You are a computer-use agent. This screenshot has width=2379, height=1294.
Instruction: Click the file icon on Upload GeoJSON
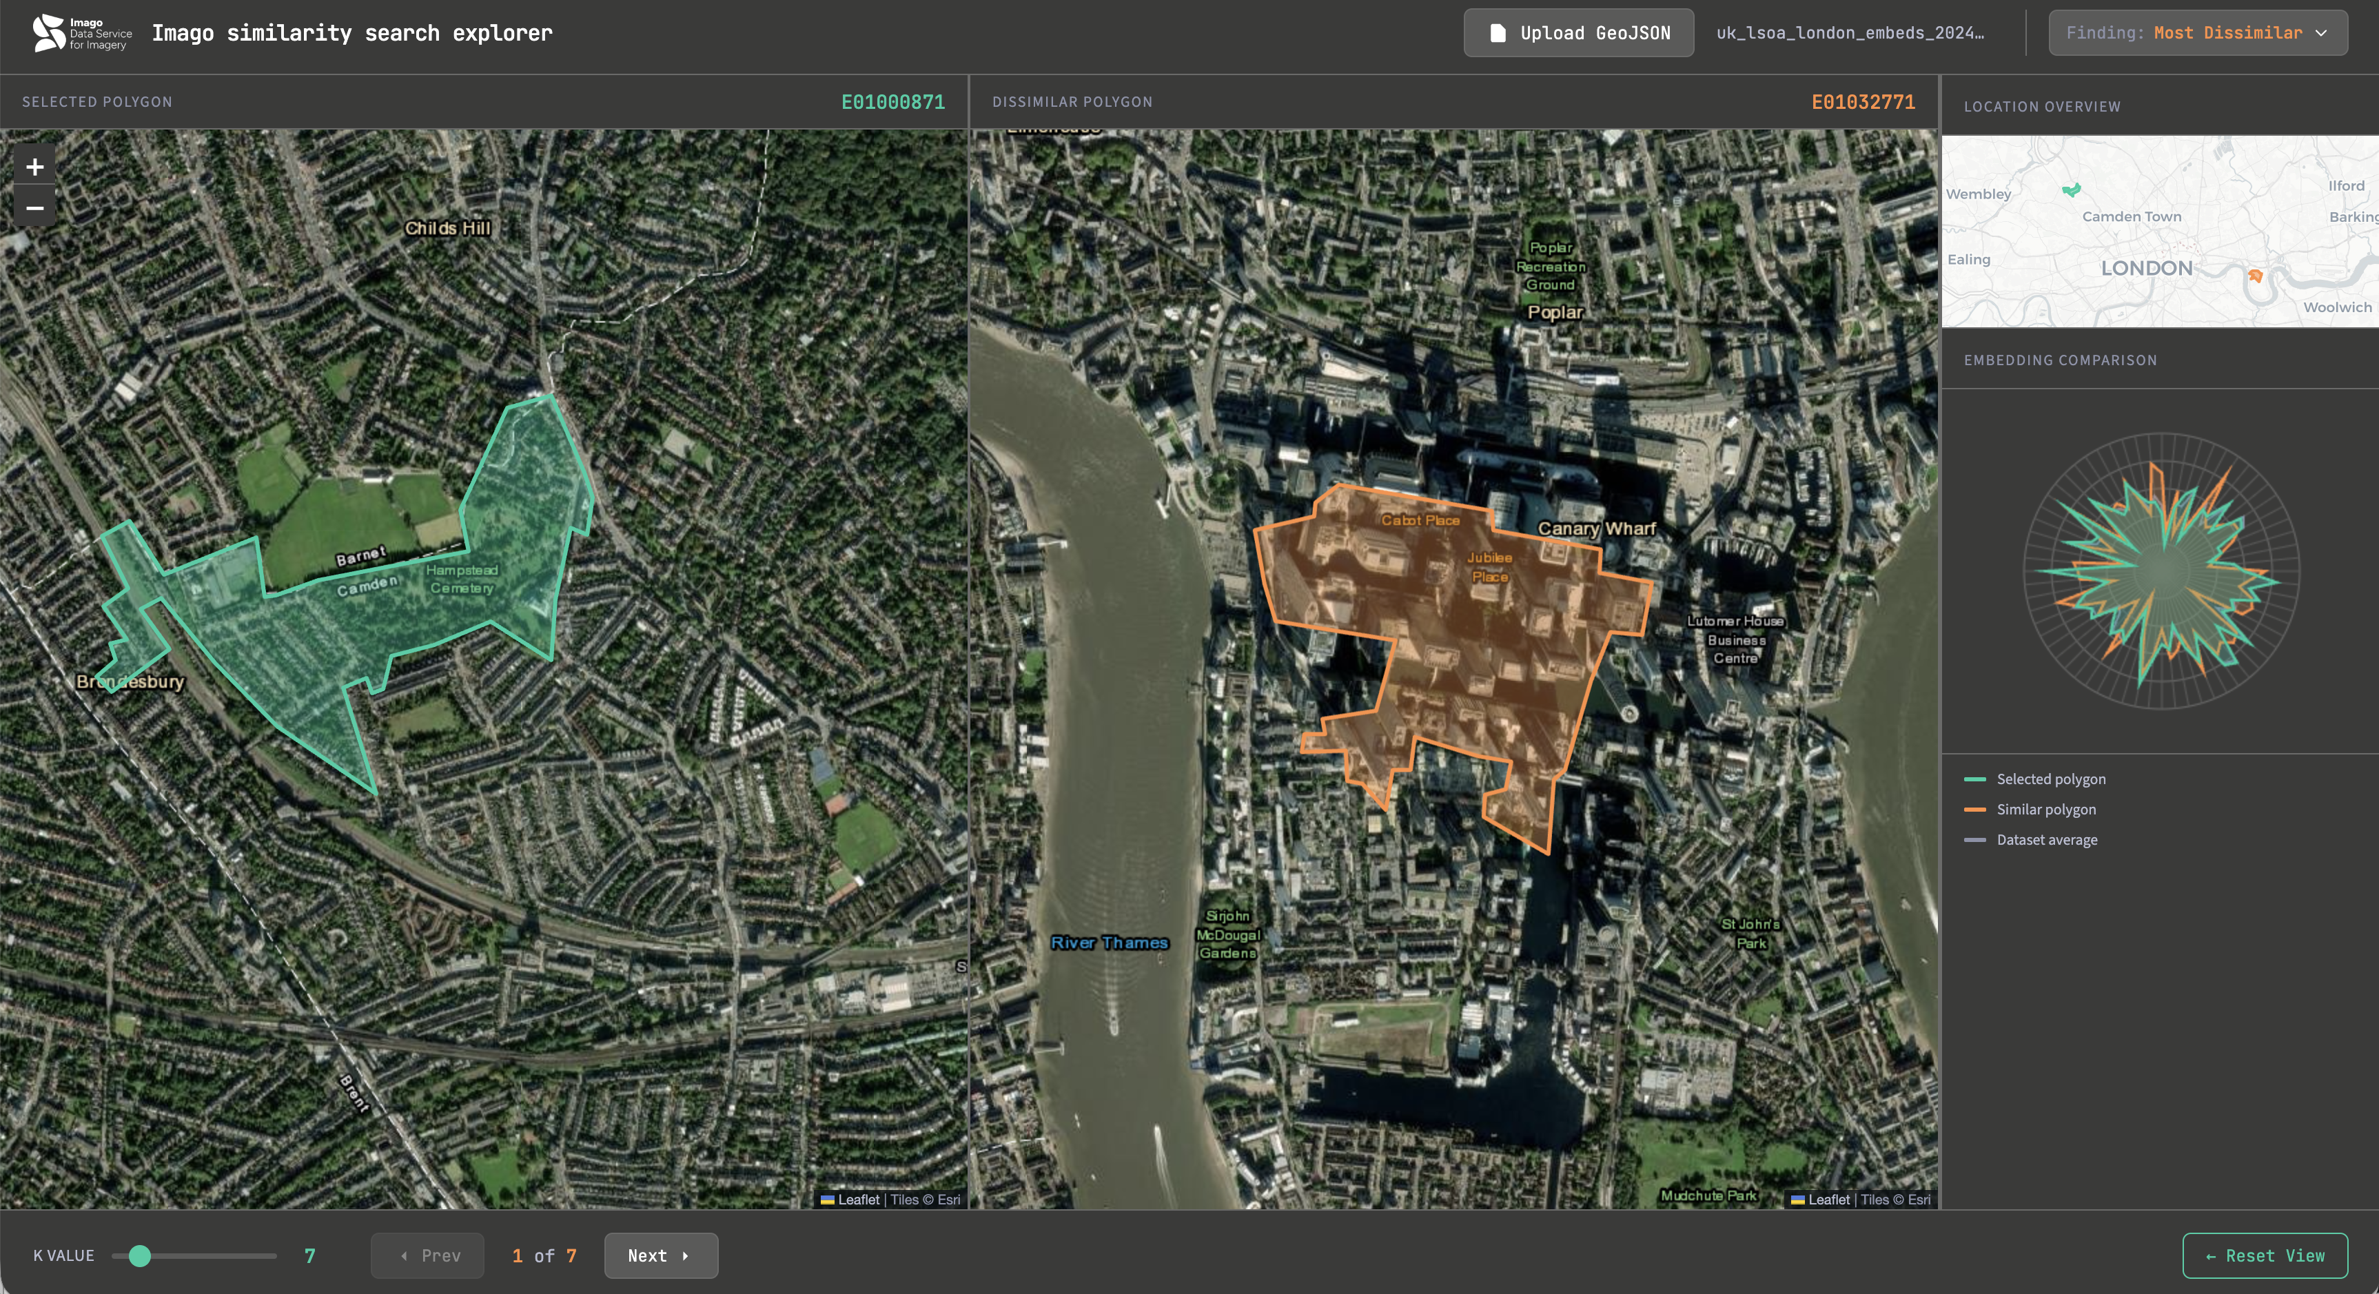click(x=1500, y=32)
